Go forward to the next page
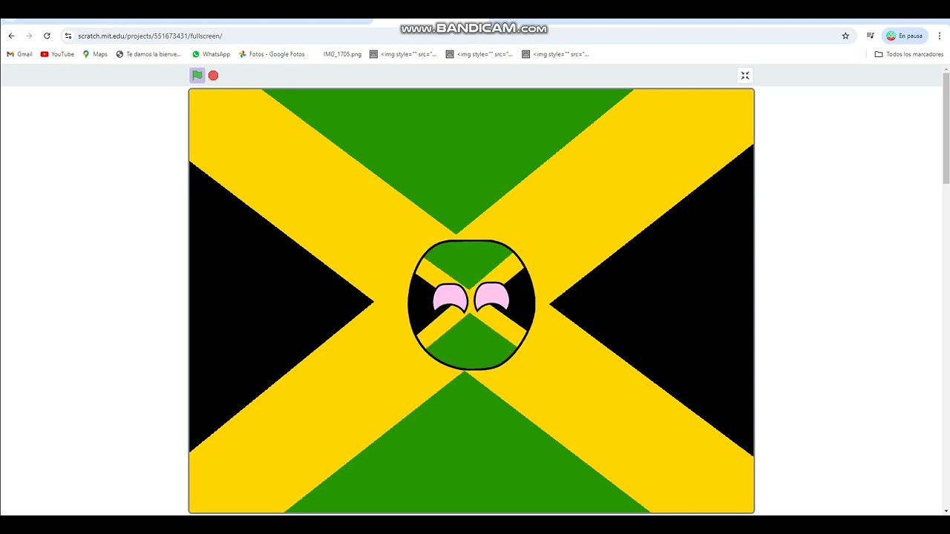This screenshot has height=534, width=950. pyautogui.click(x=29, y=36)
